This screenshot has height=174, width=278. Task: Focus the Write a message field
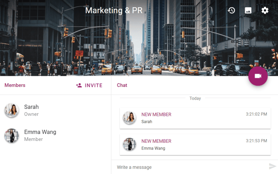(x=192, y=167)
